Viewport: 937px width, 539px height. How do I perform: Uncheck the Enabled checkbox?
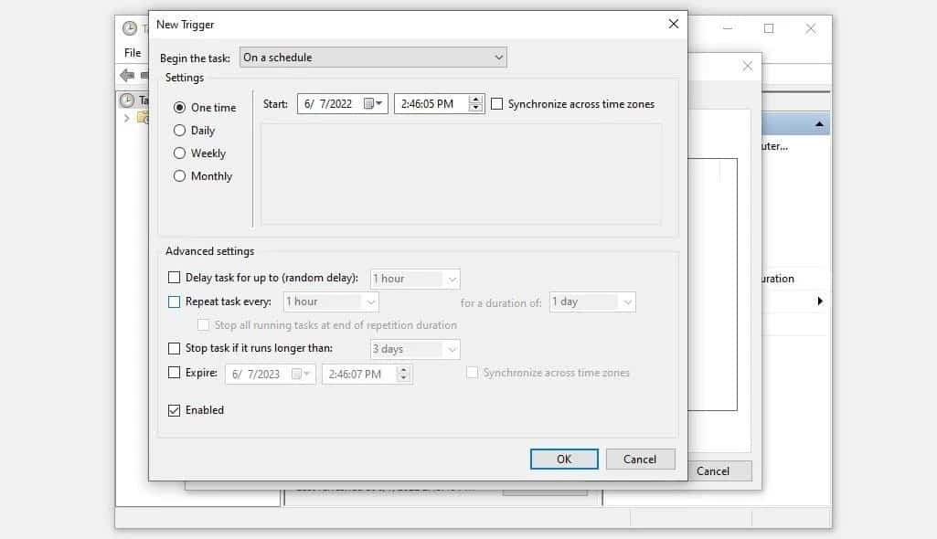pos(174,409)
